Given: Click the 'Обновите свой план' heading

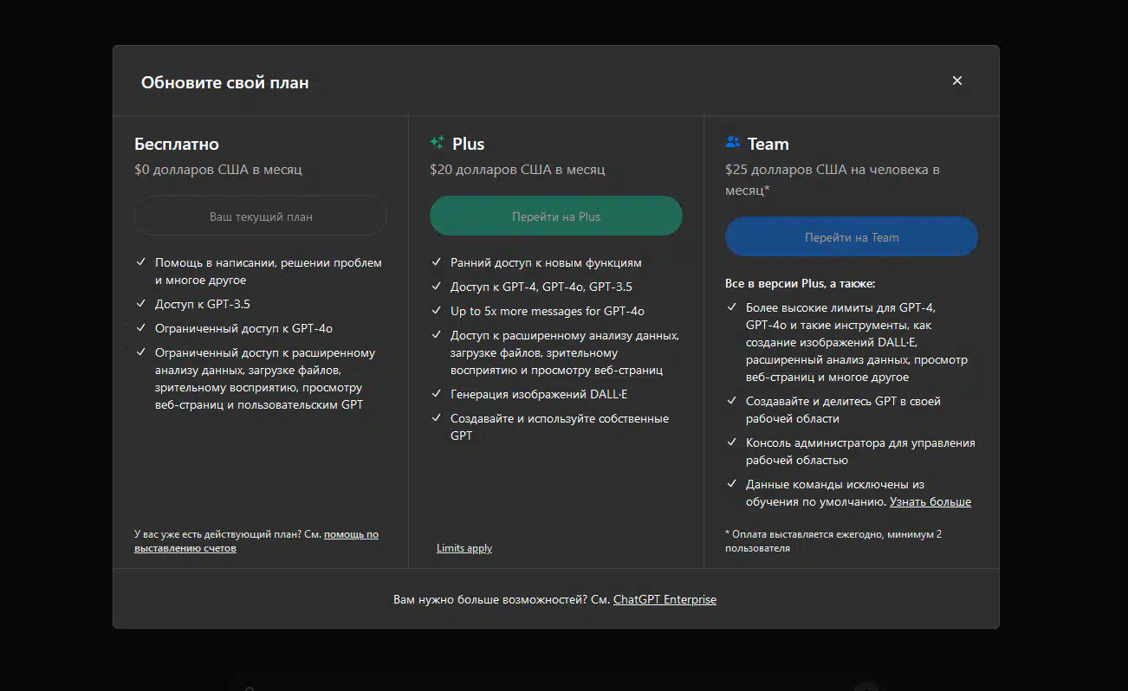Looking at the screenshot, I should (x=224, y=83).
